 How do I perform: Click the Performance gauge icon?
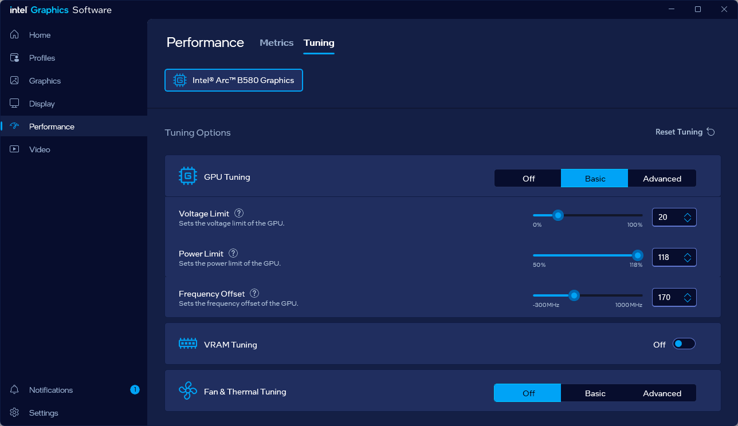click(15, 127)
